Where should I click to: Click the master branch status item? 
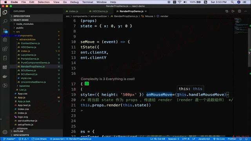click(9, 139)
